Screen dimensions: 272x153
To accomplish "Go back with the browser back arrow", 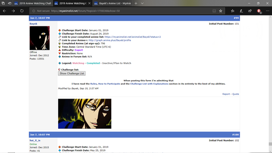I will (x=5, y=11).
